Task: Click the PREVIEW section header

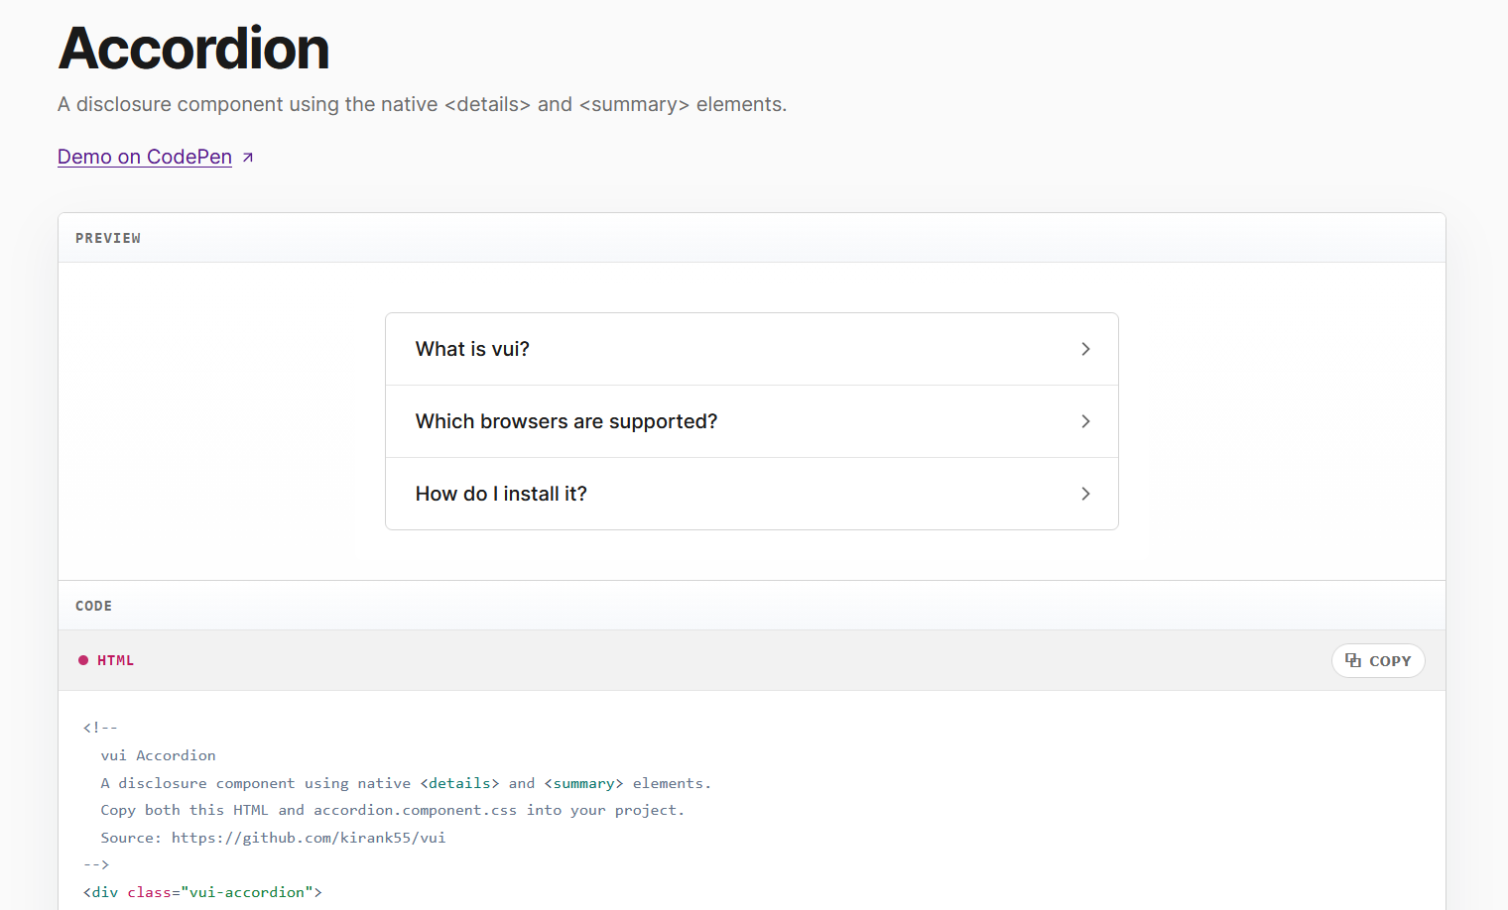Action: click(108, 238)
